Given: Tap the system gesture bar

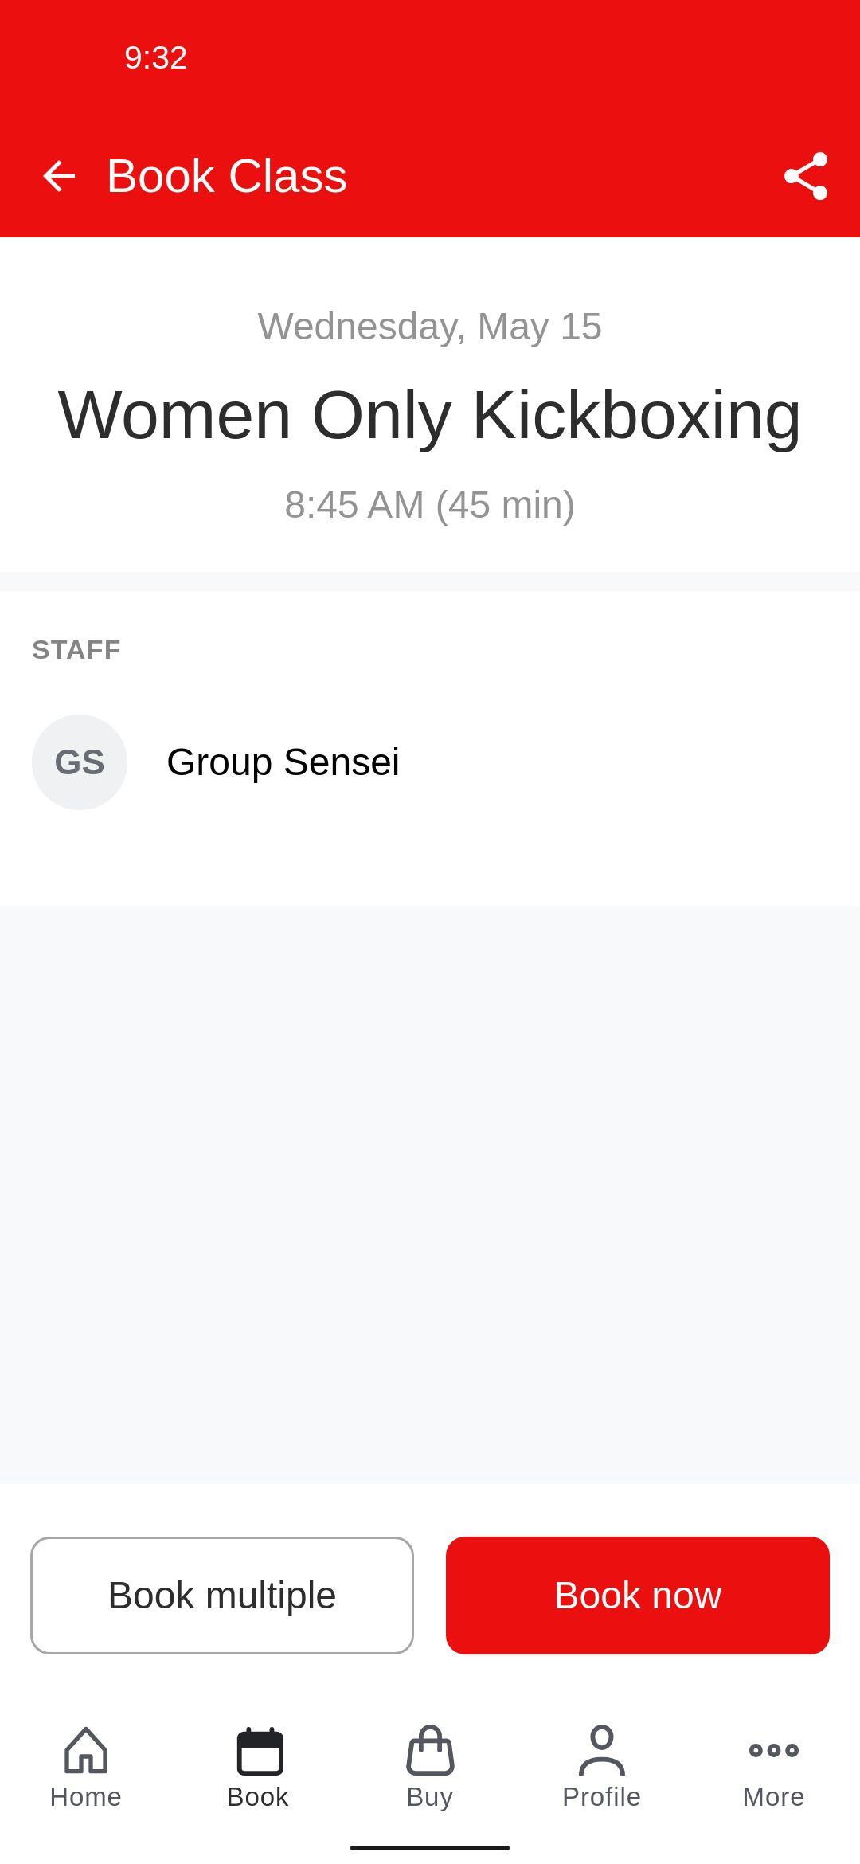Looking at the screenshot, I should (430, 1848).
